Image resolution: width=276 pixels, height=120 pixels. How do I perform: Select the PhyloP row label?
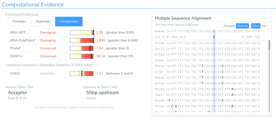point(15,48)
